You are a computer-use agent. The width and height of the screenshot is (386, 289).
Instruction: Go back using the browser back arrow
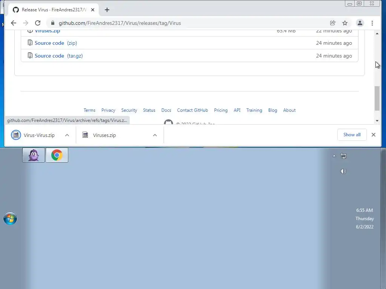point(14,23)
